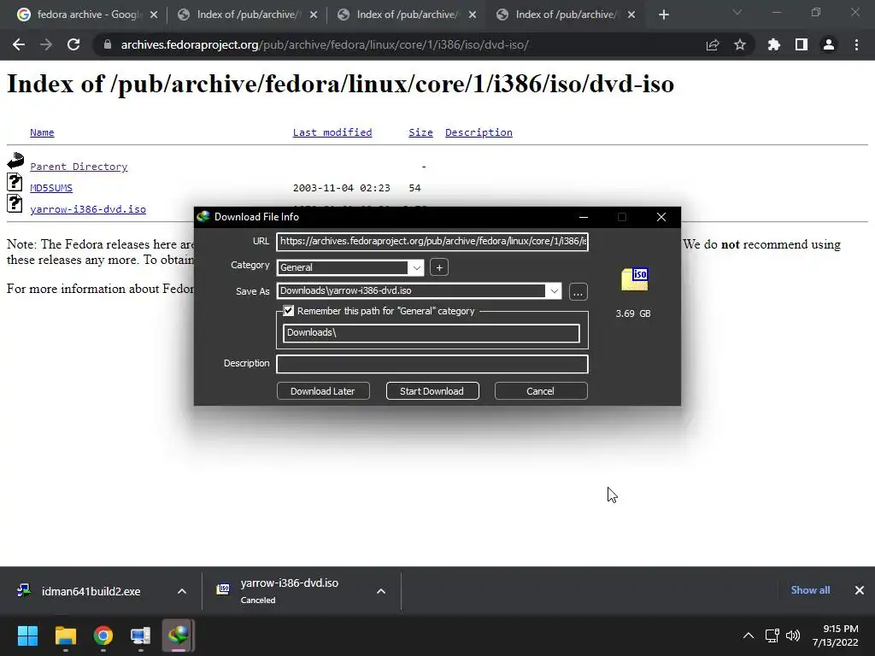Click the URL field in the dialog
The height and width of the screenshot is (656, 875).
432,242
